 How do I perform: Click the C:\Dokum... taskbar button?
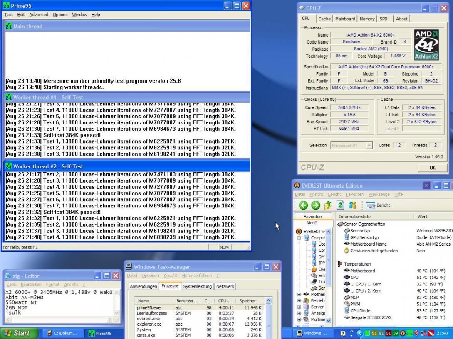tap(63, 333)
